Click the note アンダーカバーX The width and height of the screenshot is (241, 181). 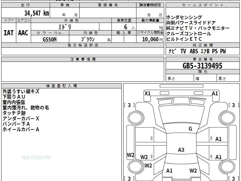[21, 118]
